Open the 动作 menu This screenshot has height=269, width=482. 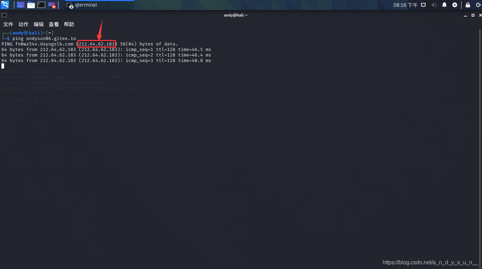[x=23, y=24]
